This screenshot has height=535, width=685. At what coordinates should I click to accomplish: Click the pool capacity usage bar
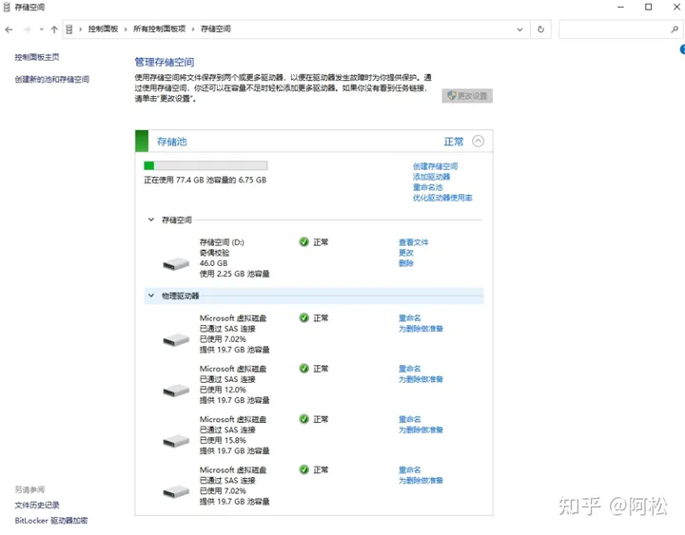coord(205,165)
